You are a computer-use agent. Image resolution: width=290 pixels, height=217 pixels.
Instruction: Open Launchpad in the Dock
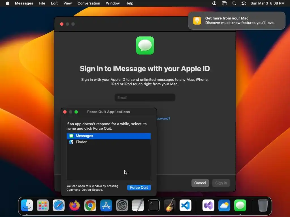click(43, 205)
